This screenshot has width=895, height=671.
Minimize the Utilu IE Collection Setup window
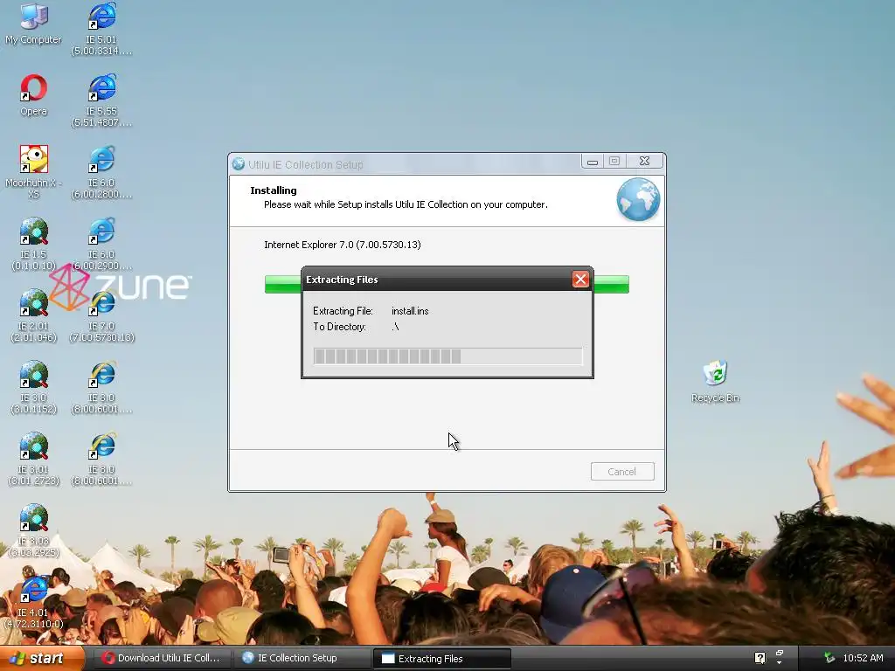click(x=593, y=162)
